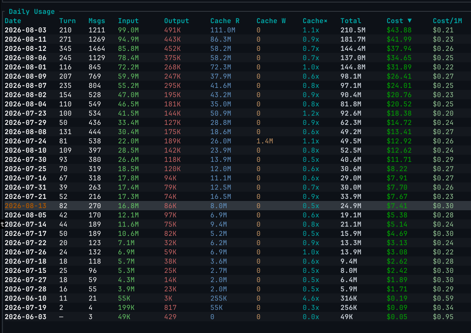Viewport: 471px width, 333px height.
Task: Click the Total column header
Action: point(351,21)
